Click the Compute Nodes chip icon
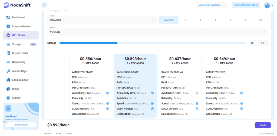This screenshot has height=136, width=277. coord(8,26)
